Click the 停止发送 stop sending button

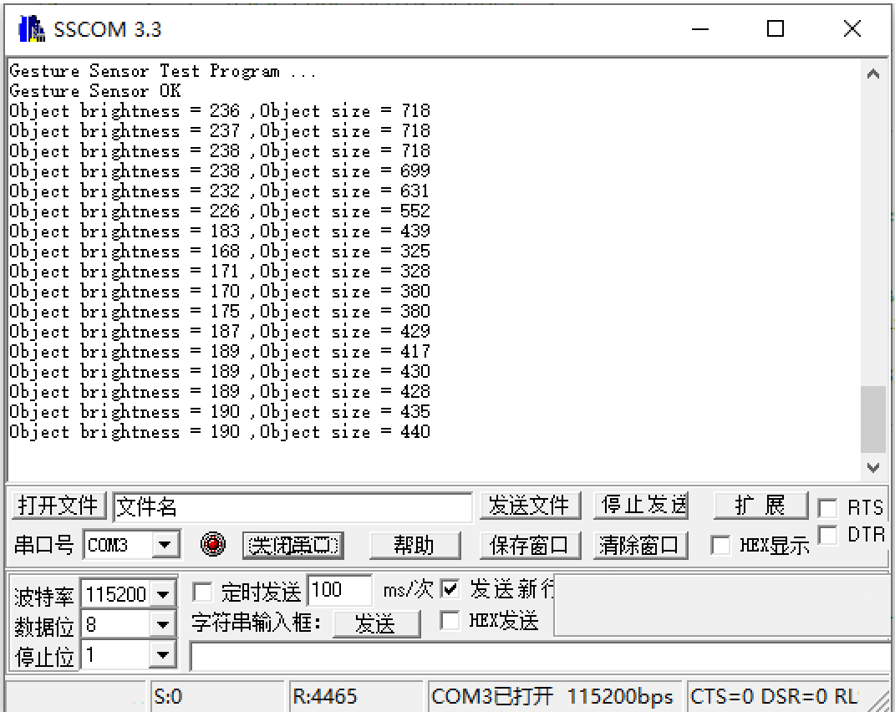click(x=640, y=506)
